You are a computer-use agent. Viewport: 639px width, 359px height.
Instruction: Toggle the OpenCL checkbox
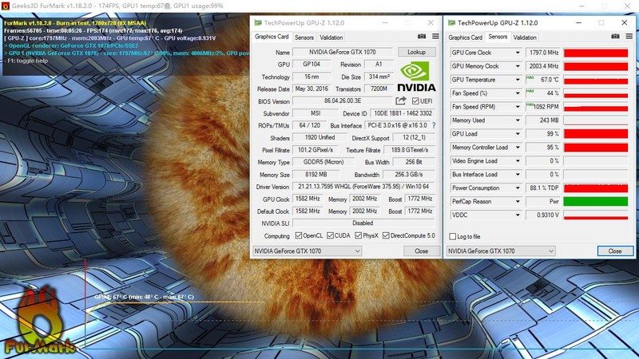(x=299, y=235)
